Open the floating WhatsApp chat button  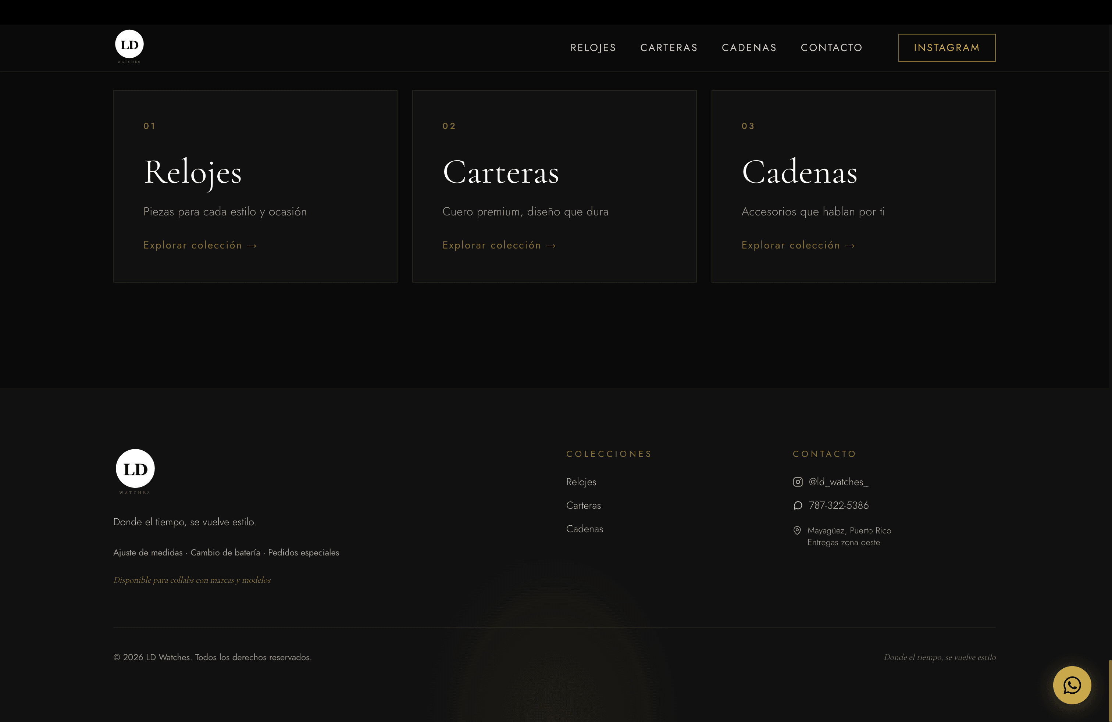tap(1072, 685)
